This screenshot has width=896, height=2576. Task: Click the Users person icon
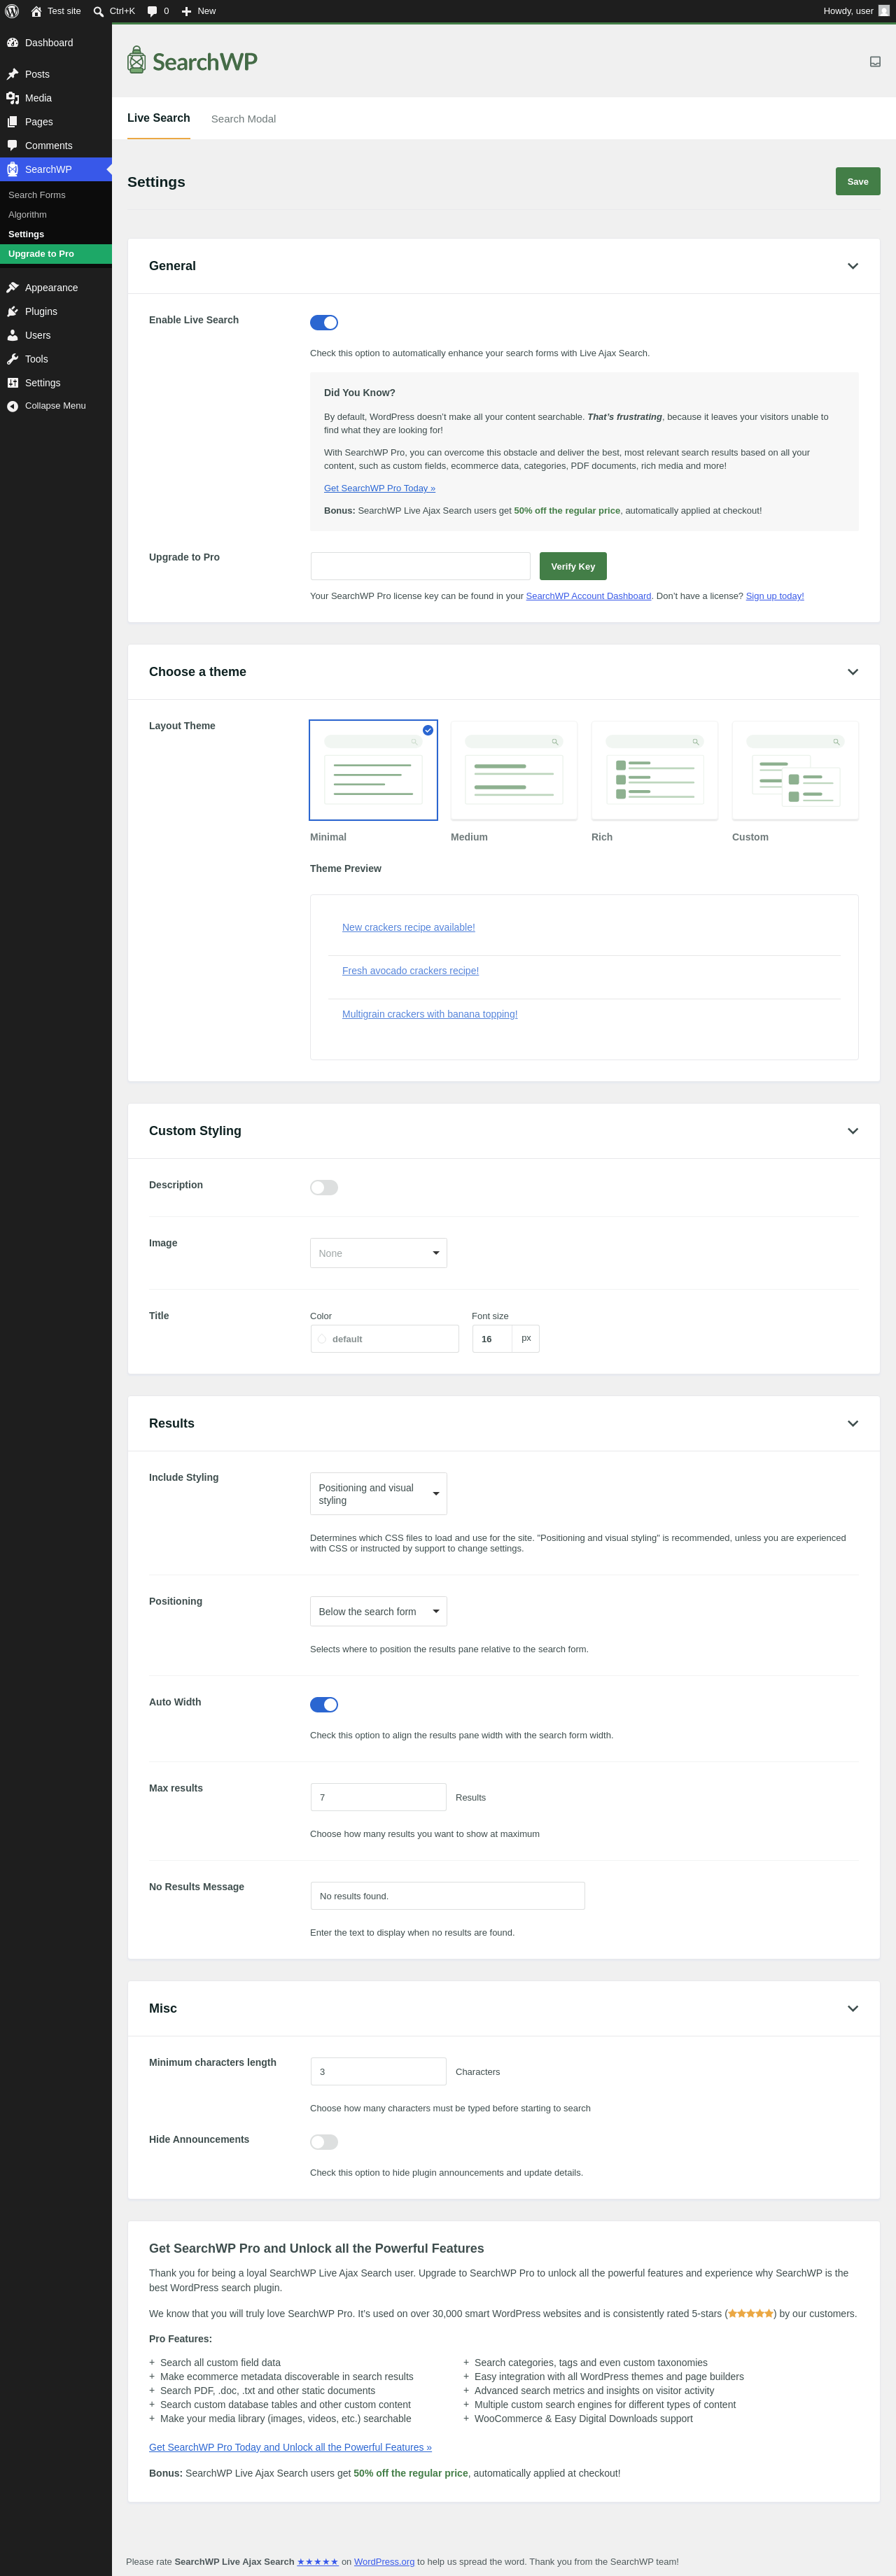pyautogui.click(x=12, y=336)
